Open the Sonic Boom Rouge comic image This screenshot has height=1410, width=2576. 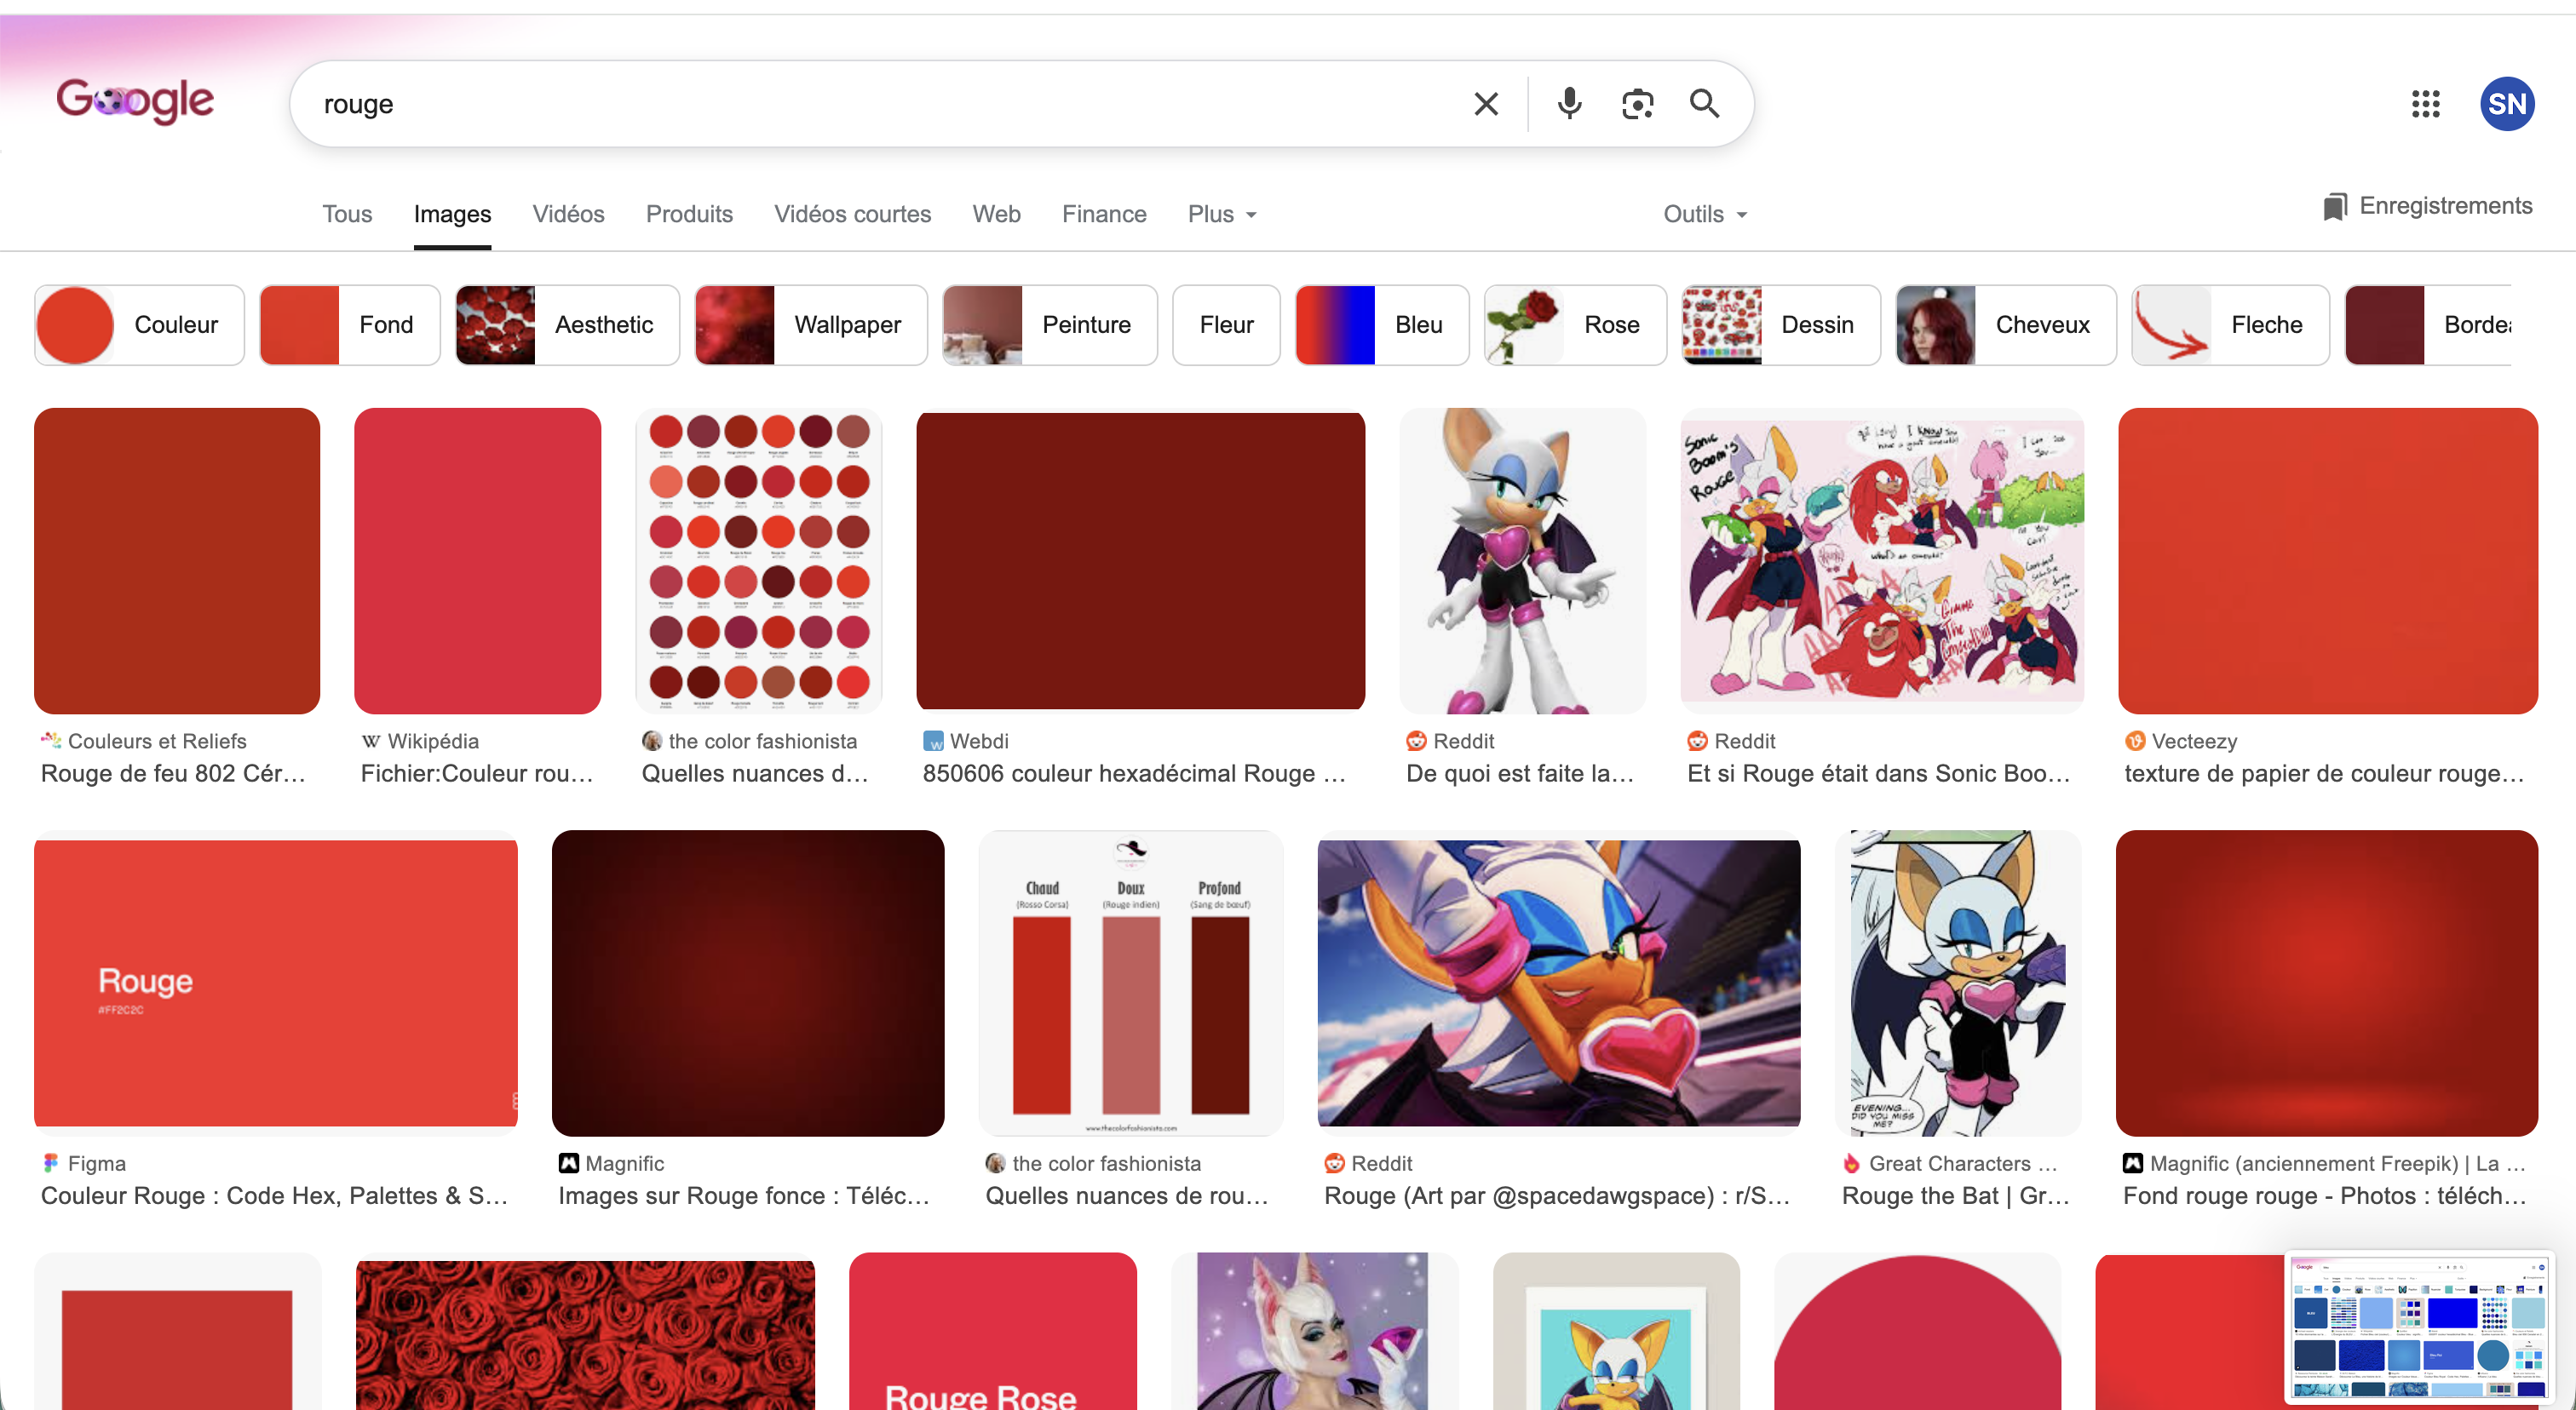(1883, 560)
